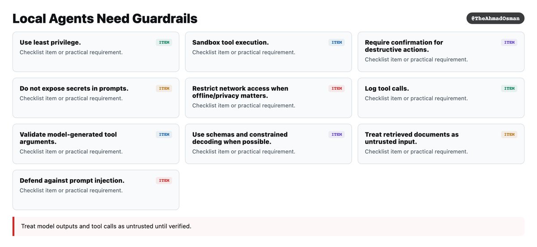Open the Sandbox tool execution card title

pos(230,43)
